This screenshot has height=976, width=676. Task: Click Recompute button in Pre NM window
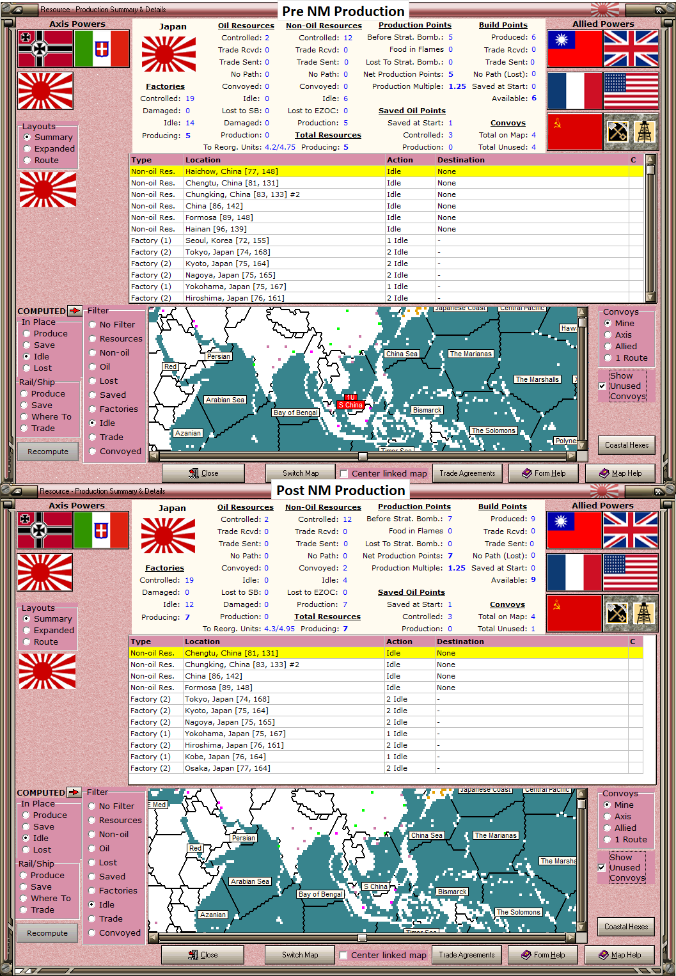pyautogui.click(x=48, y=452)
